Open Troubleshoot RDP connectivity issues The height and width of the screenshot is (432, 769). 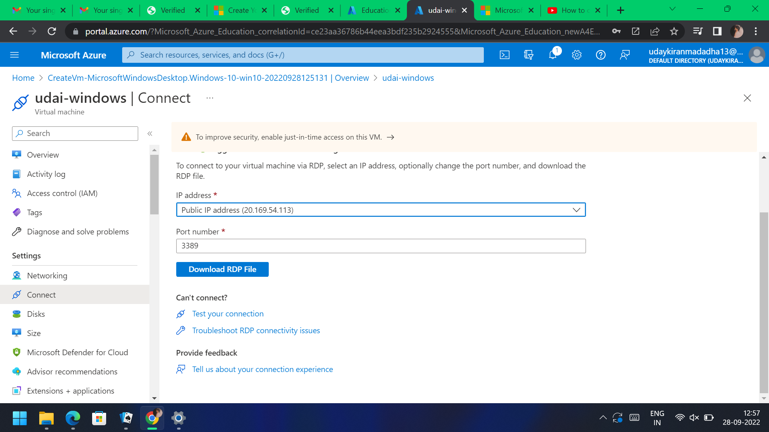point(256,330)
